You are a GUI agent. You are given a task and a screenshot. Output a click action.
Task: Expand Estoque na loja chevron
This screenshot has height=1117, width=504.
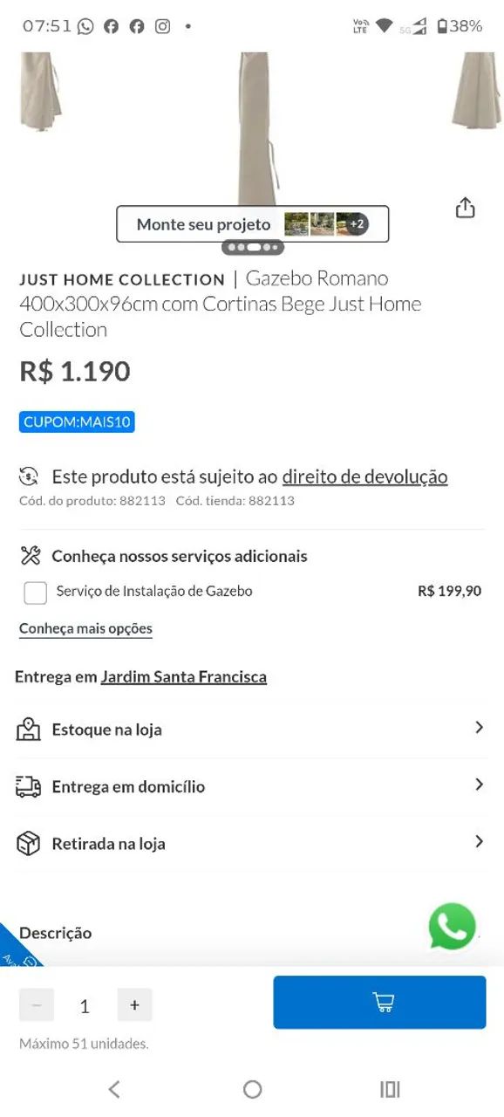click(x=479, y=727)
